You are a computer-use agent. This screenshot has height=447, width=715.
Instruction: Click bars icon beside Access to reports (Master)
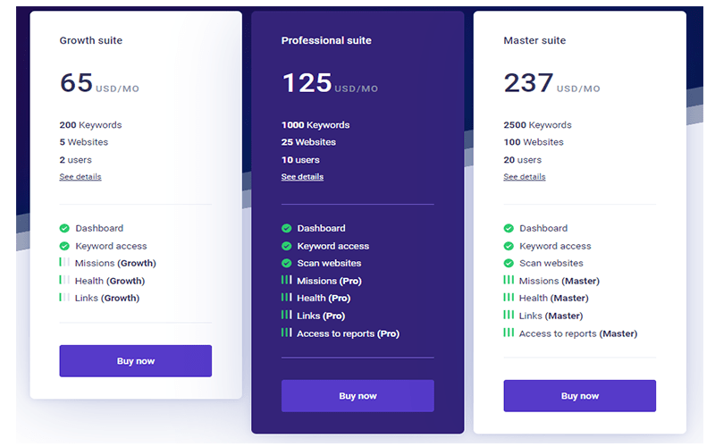pyautogui.click(x=509, y=333)
